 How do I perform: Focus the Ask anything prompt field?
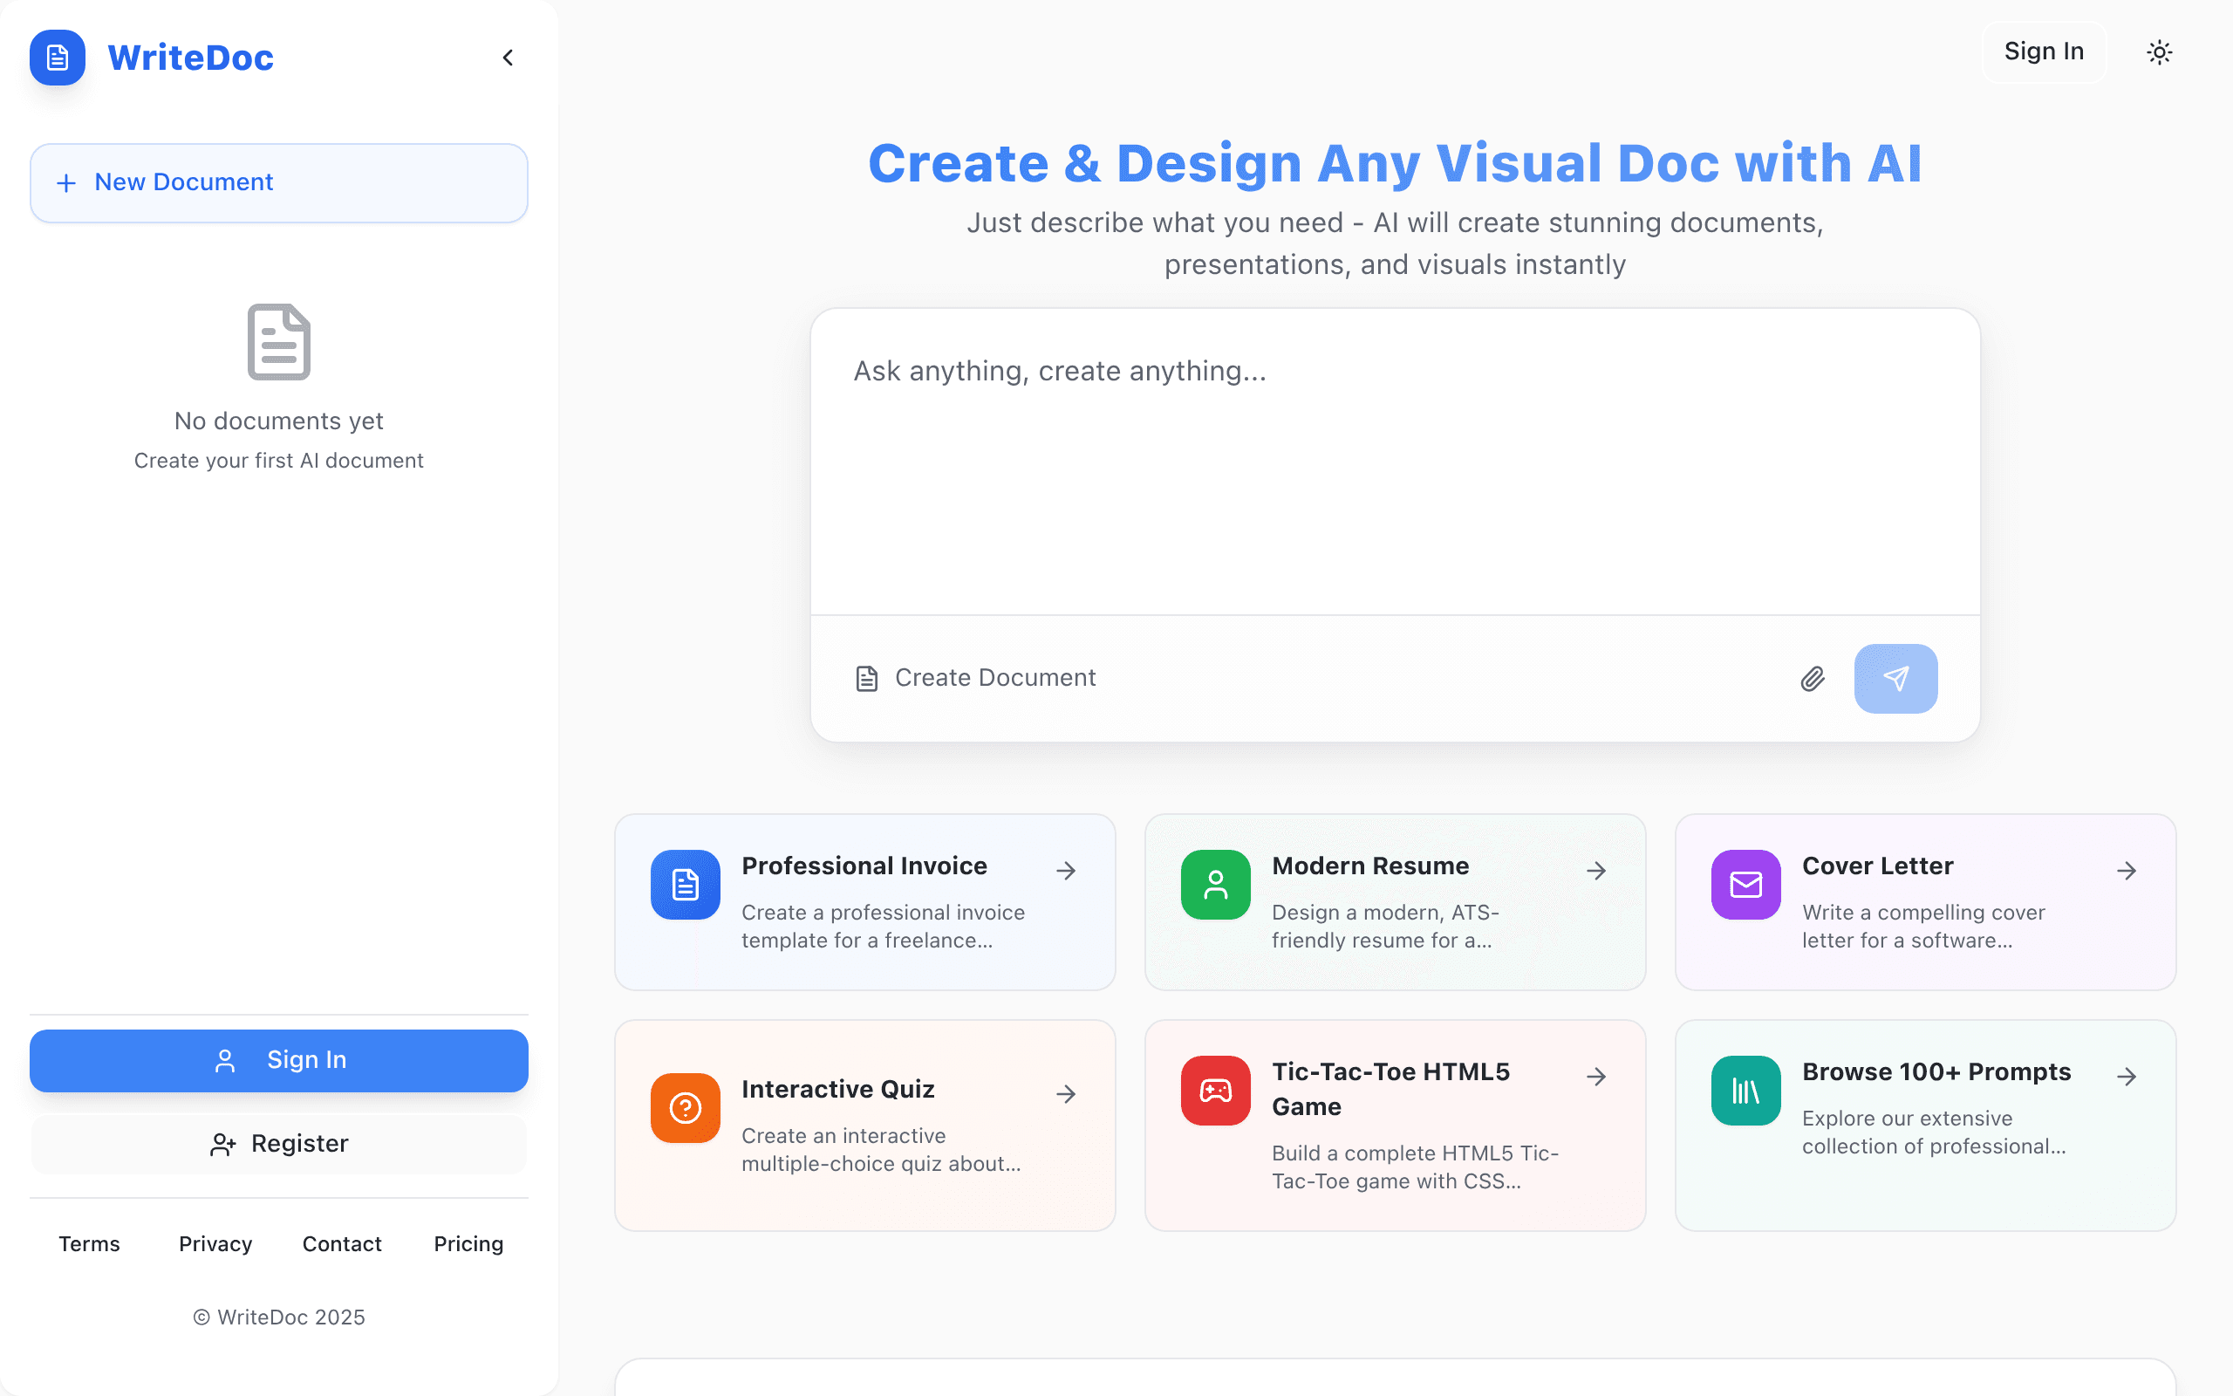click(1395, 462)
